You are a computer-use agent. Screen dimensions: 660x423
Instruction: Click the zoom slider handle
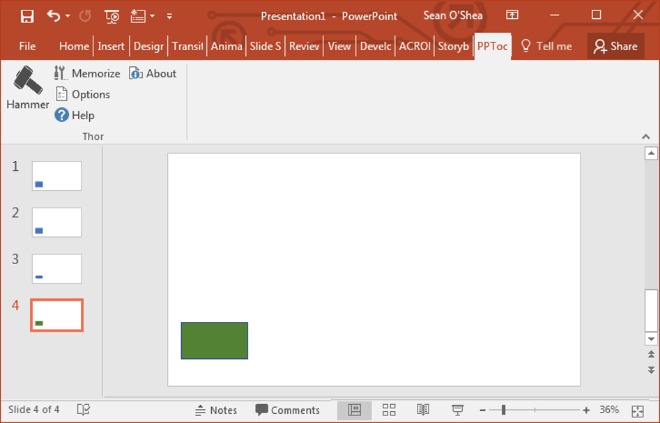(x=503, y=410)
